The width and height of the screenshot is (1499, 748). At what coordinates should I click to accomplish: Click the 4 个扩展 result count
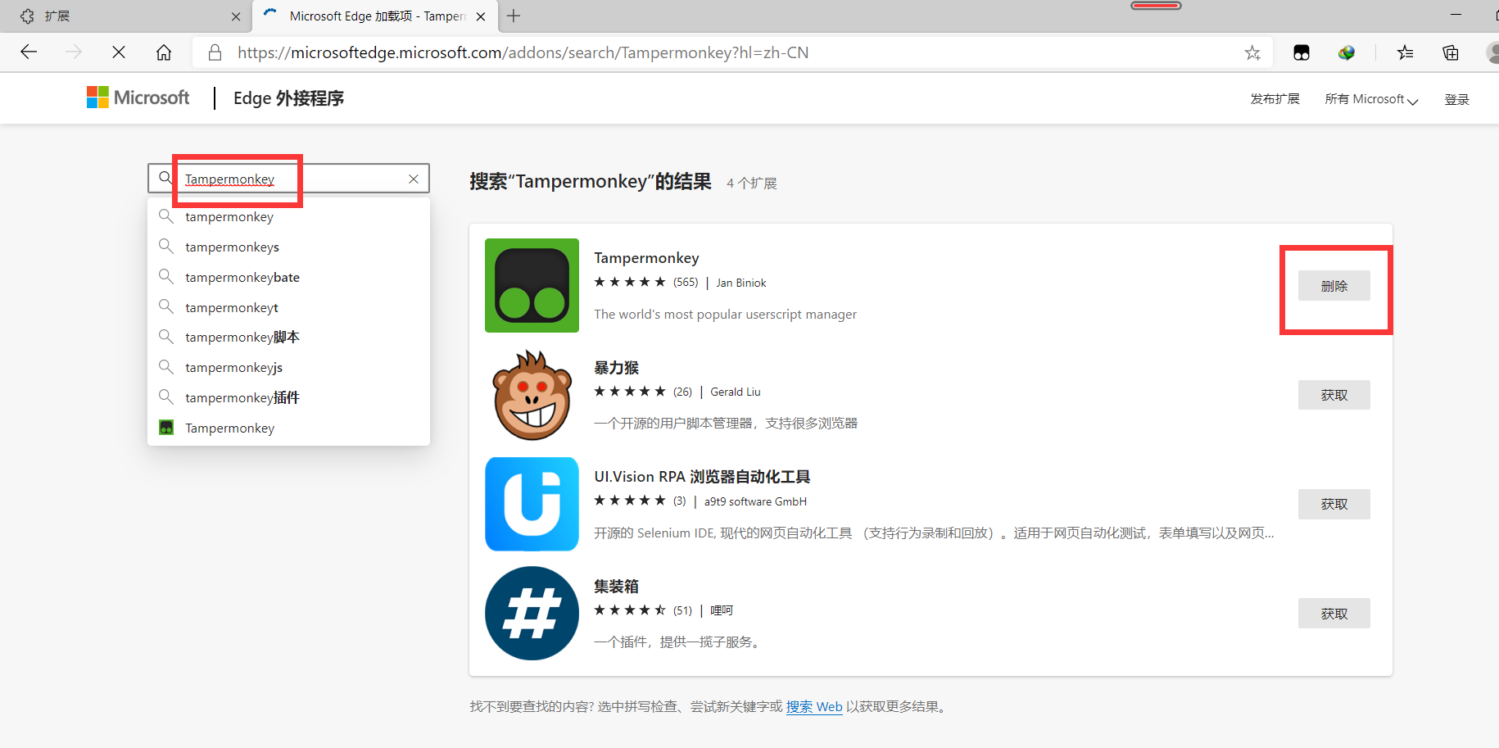pos(751,184)
